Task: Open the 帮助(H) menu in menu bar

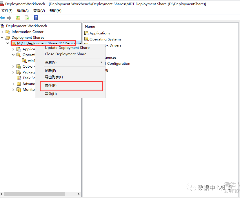Action: (x=55, y=11)
